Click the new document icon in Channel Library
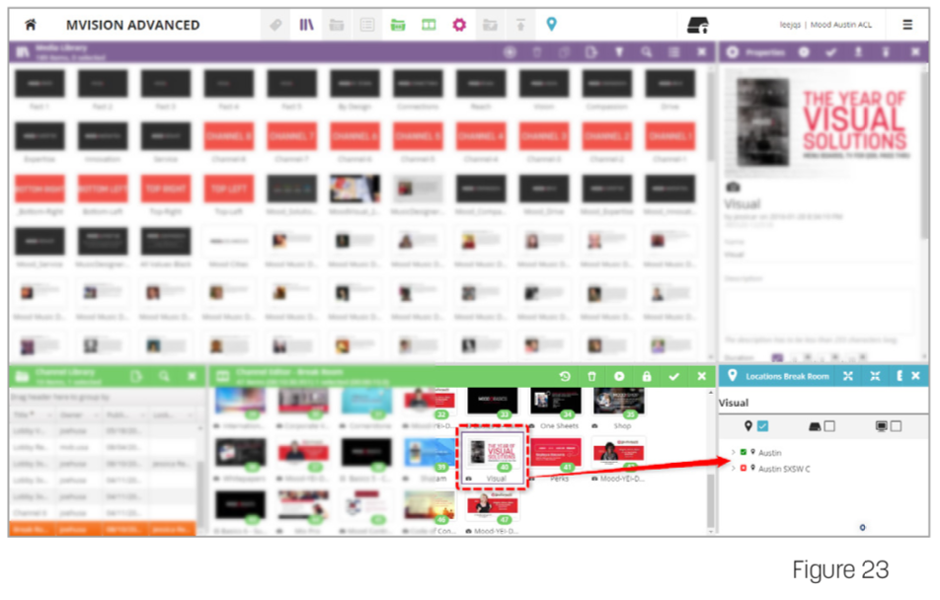Viewport: 940px width, 600px height. pyautogui.click(x=136, y=376)
